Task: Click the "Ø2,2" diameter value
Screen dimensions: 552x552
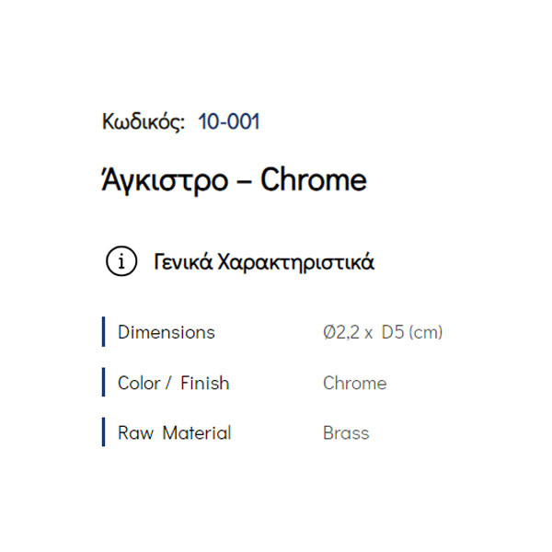Action: coord(339,332)
